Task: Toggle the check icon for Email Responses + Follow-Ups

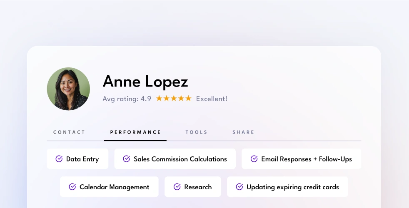Action: [x=254, y=159]
